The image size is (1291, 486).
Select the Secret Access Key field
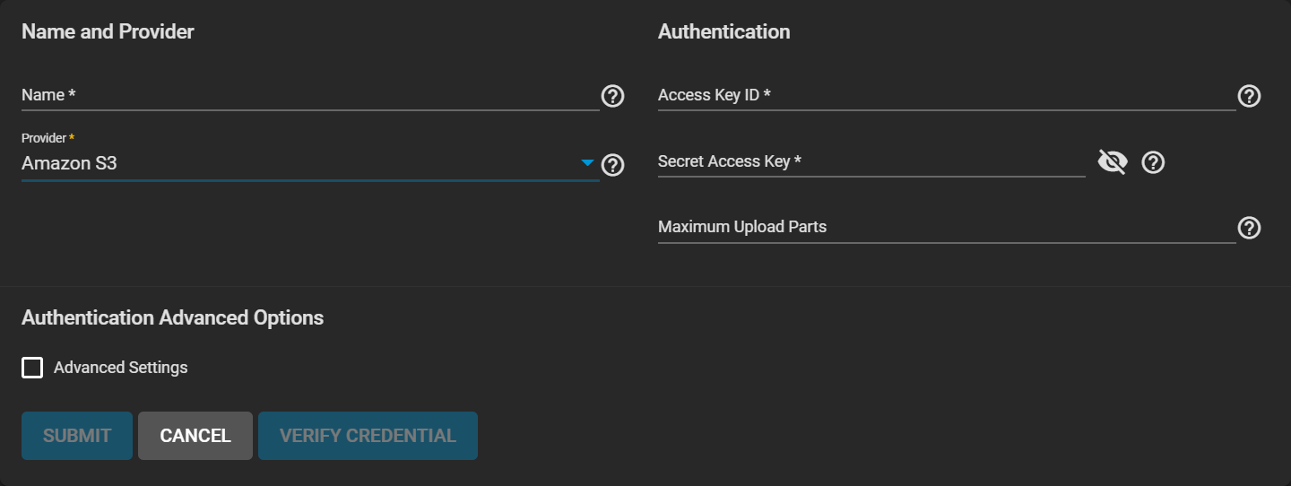tap(871, 161)
